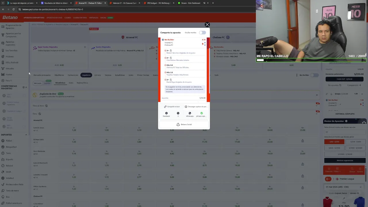Switch to Córners tab

point(98,75)
